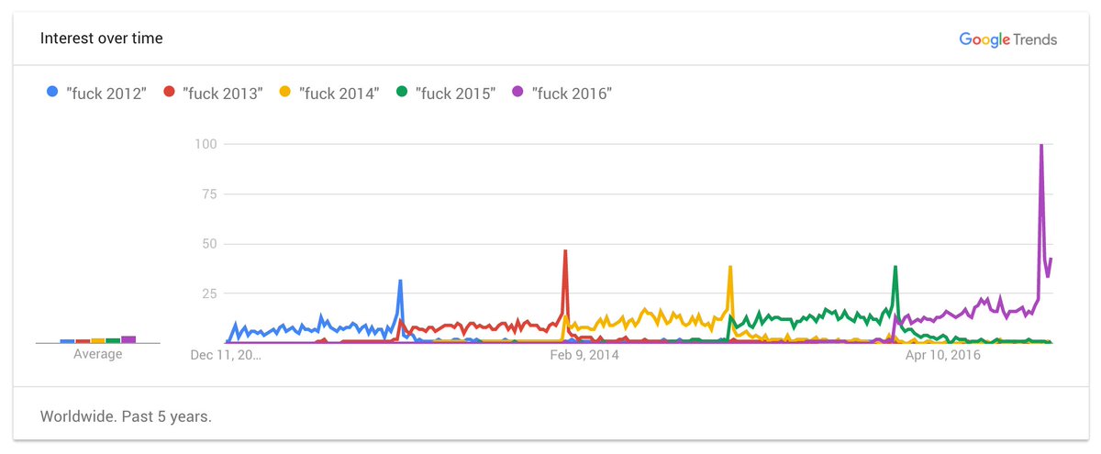Viewport: 1101px width, 454px height.
Task: Click the "Feb 9, 2014" axis label
Action: (584, 354)
